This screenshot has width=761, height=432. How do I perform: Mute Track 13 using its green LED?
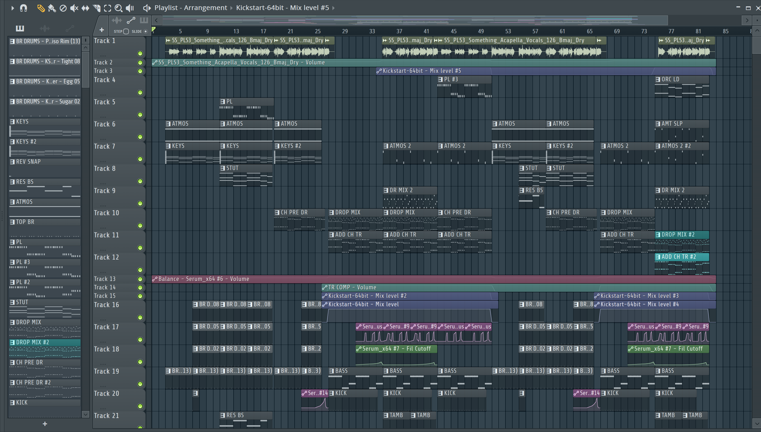pyautogui.click(x=140, y=279)
